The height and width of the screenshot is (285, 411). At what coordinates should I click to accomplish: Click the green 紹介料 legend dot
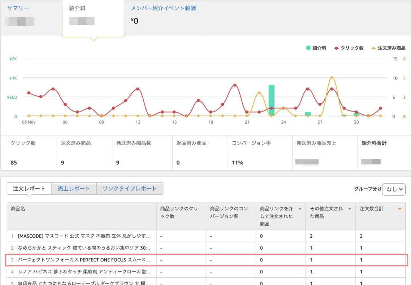coord(308,48)
